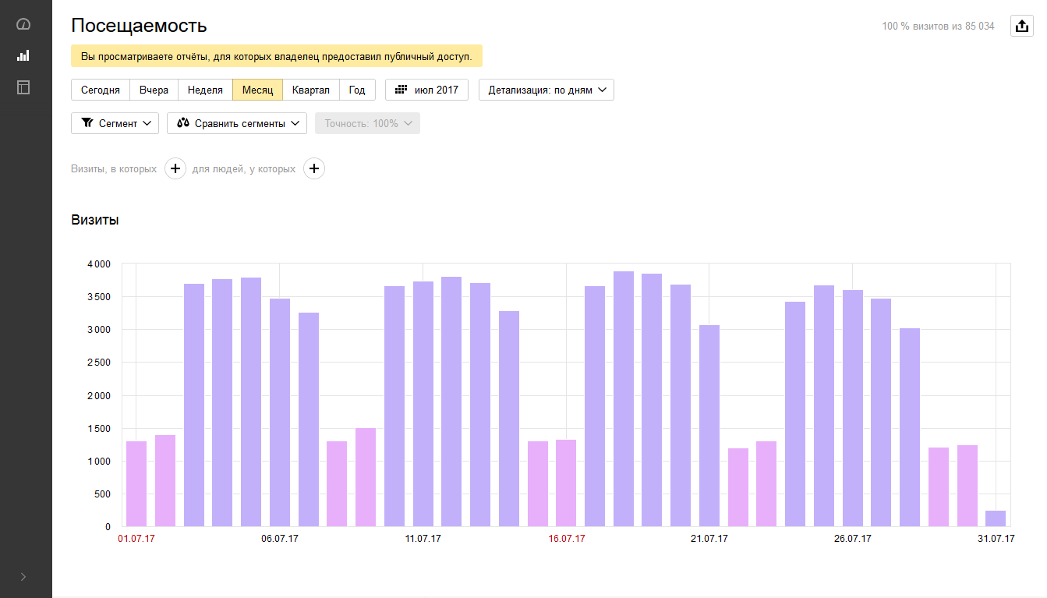The image size is (1047, 598).
Task: Switch period to Неделя
Action: point(205,90)
